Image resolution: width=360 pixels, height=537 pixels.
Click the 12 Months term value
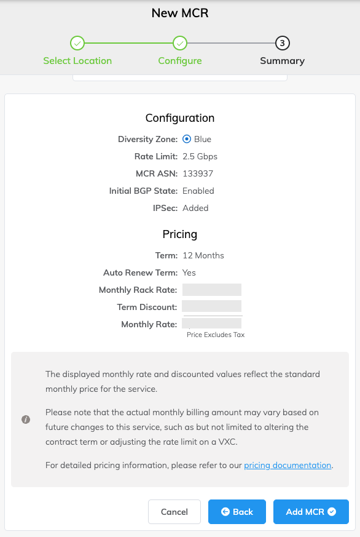[x=203, y=255]
